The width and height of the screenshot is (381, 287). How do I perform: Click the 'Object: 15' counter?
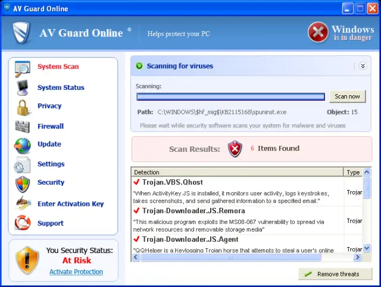point(342,112)
